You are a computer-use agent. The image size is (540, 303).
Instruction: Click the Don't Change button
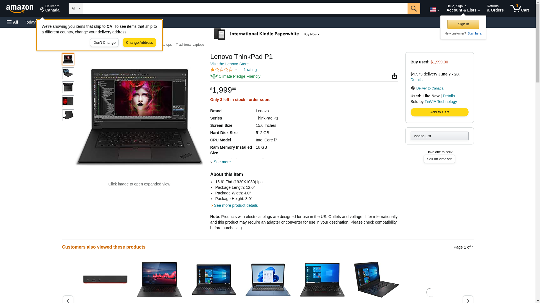tap(104, 43)
